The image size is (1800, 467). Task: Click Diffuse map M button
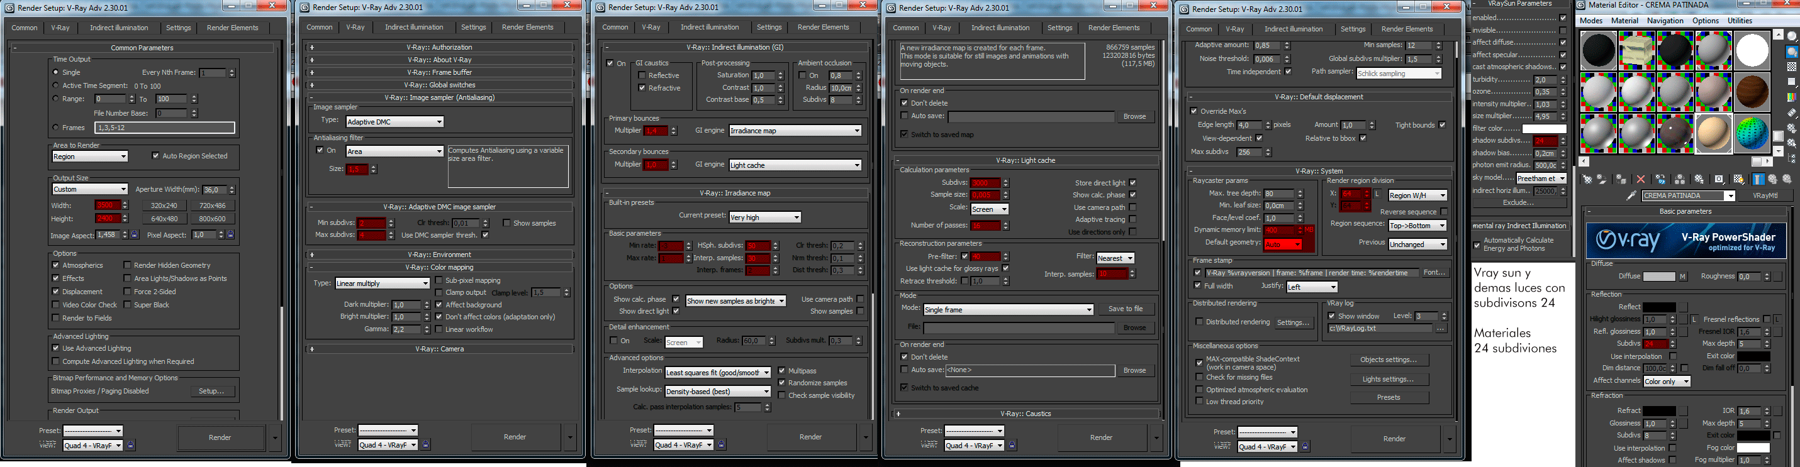[1682, 277]
